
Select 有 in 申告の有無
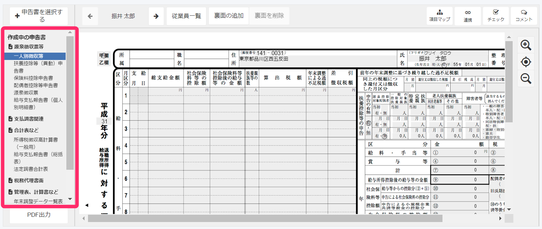coord(368,123)
